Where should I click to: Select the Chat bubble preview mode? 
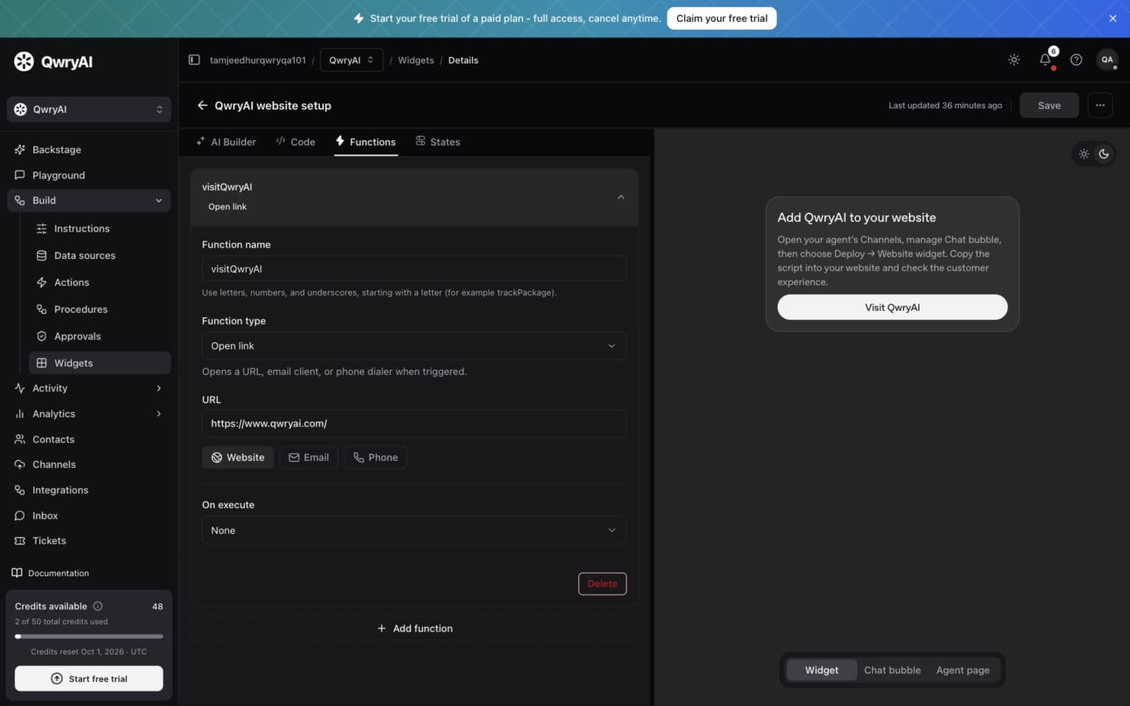point(892,670)
